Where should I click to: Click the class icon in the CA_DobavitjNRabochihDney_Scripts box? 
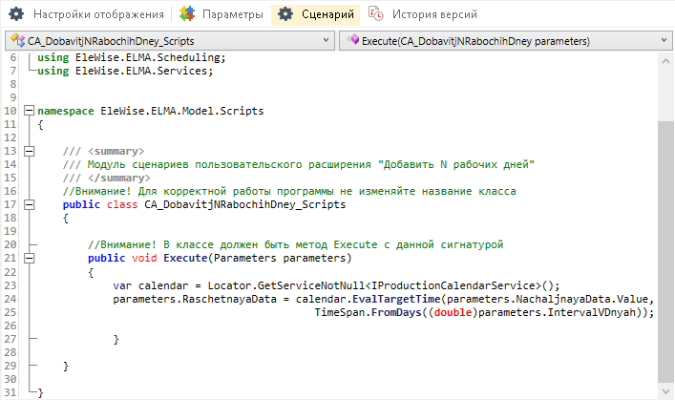click(x=16, y=41)
